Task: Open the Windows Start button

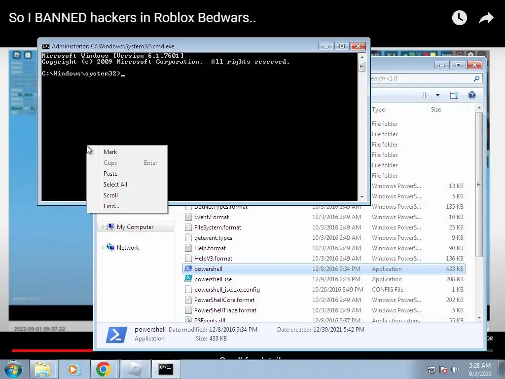Action: (x=13, y=369)
